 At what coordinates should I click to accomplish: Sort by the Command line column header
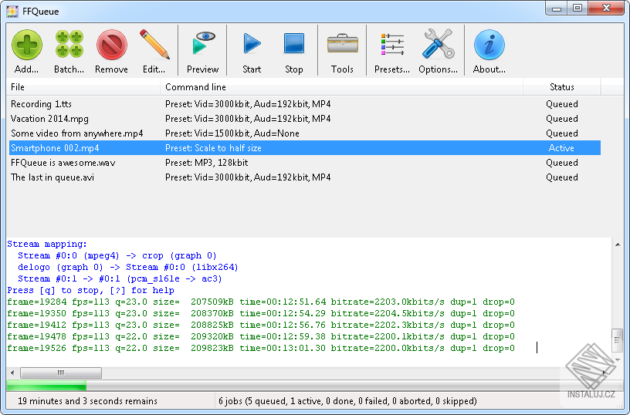click(341, 87)
